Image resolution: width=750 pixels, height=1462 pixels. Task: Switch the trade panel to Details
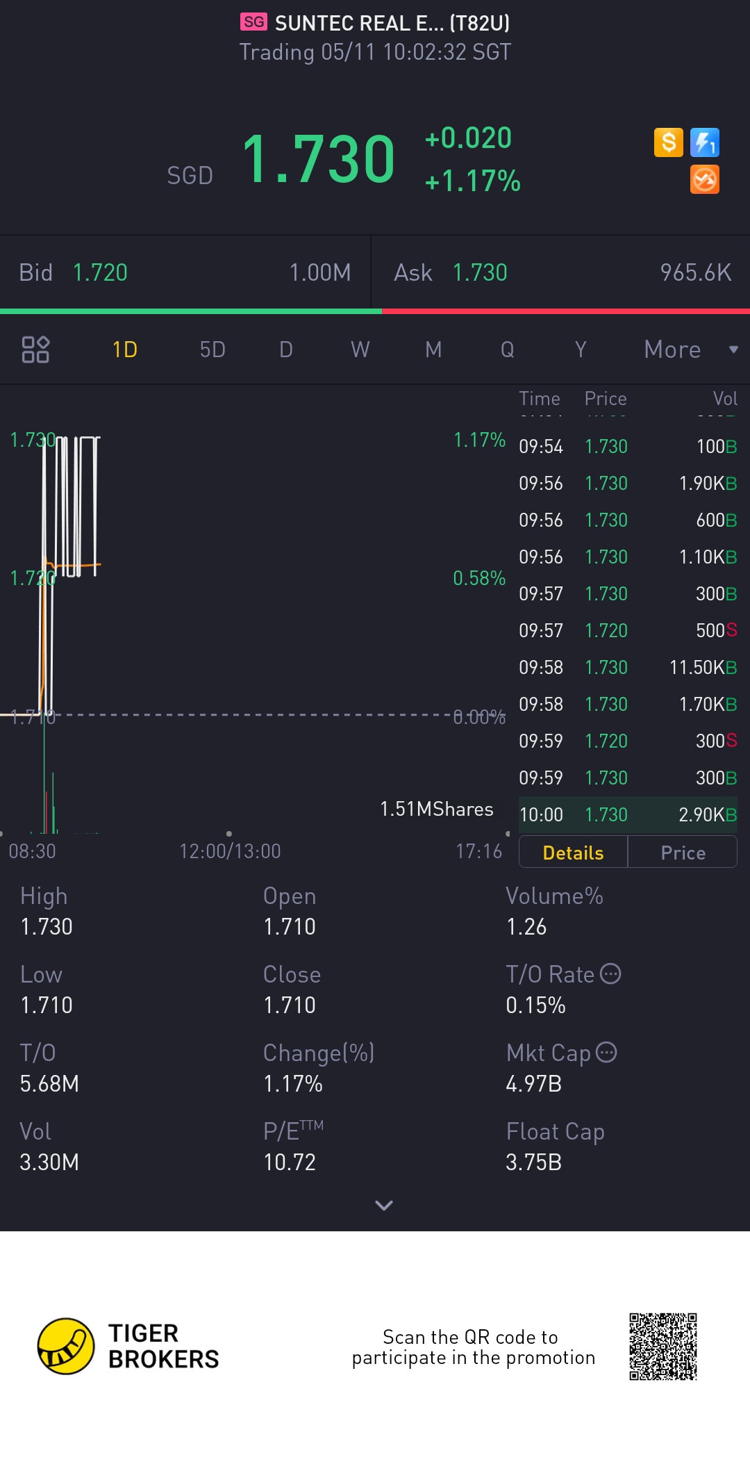click(x=573, y=853)
